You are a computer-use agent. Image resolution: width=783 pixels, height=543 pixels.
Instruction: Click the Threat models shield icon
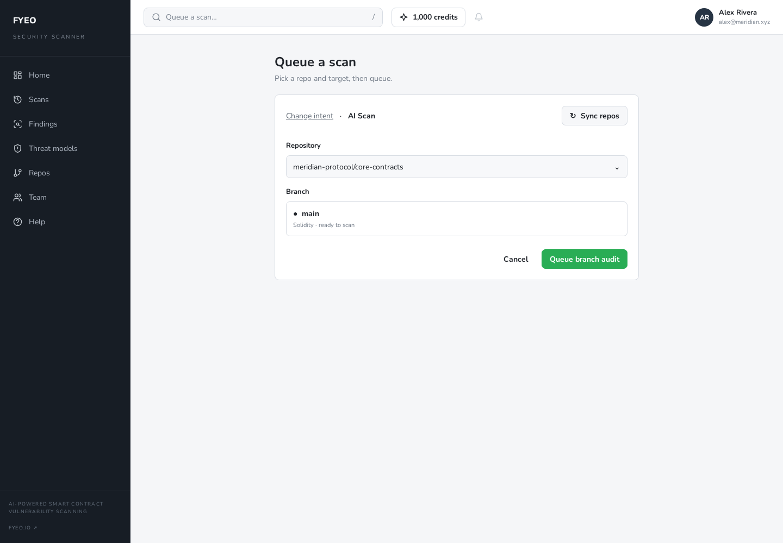click(x=17, y=148)
